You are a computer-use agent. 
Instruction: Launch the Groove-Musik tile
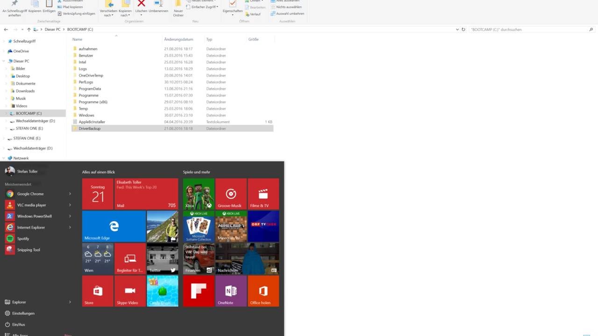[x=231, y=194]
